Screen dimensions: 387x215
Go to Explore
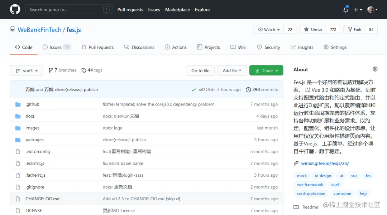pos(202,10)
